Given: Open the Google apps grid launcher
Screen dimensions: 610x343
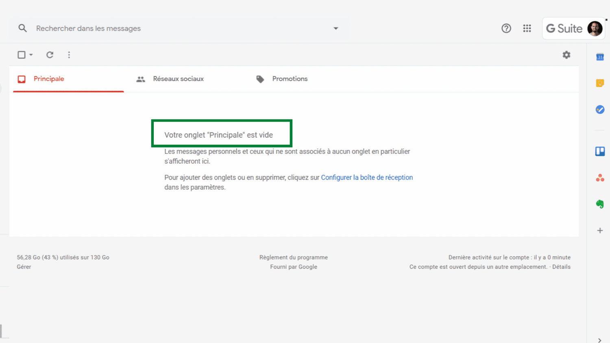Looking at the screenshot, I should click(527, 28).
